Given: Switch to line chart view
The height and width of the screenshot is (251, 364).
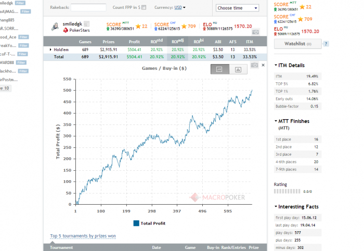Looking at the screenshot, I should [x=219, y=69].
